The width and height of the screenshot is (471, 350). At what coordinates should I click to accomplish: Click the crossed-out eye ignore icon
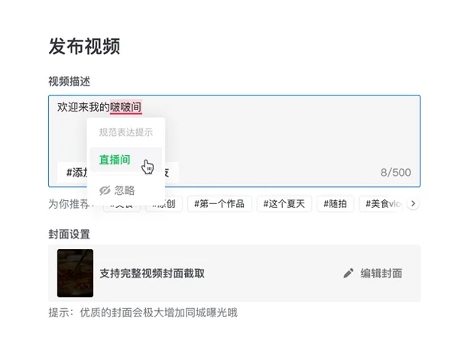tap(106, 190)
